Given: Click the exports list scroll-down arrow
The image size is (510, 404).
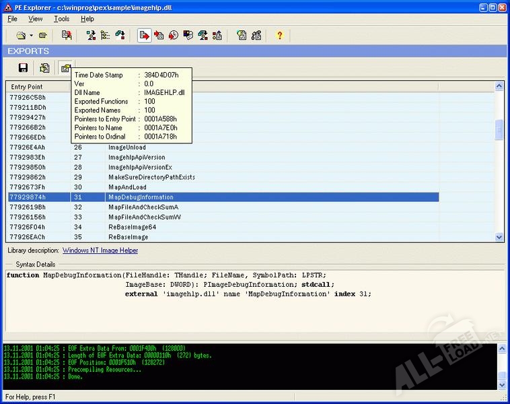Looking at the screenshot, I should click(499, 237).
